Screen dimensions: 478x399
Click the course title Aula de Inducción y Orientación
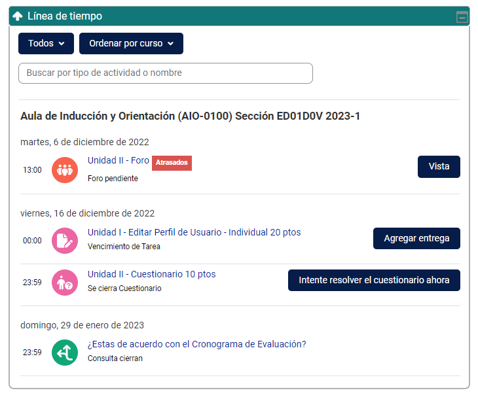tap(191, 116)
